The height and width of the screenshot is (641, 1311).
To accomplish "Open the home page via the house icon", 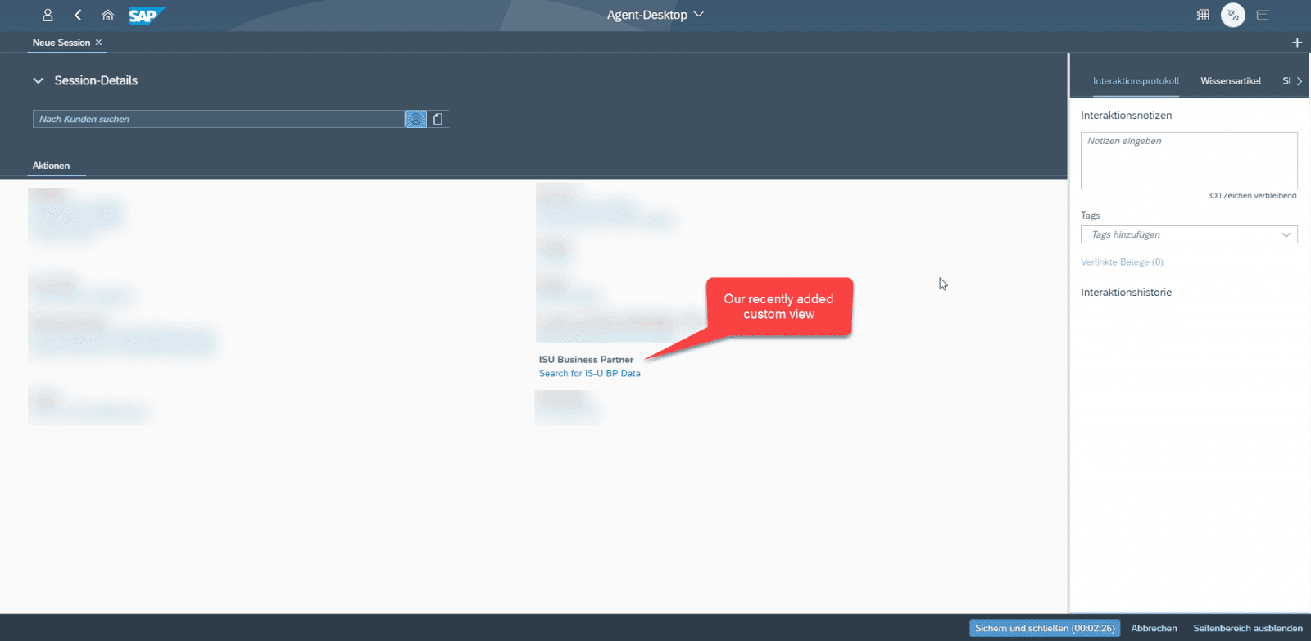I will tap(107, 15).
